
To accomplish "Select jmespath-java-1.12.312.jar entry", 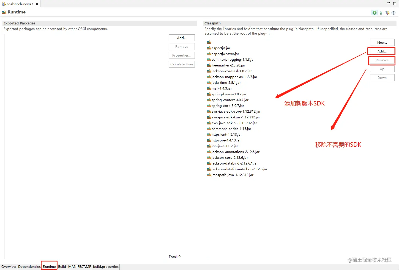I will (x=230, y=175).
